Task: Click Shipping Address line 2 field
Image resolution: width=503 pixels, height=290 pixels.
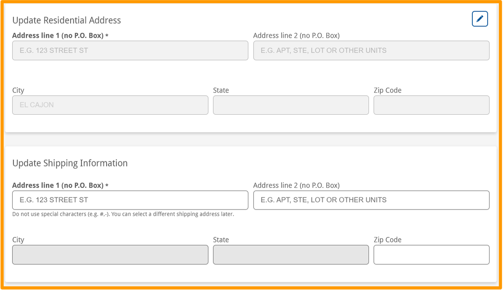Action: tap(371, 200)
